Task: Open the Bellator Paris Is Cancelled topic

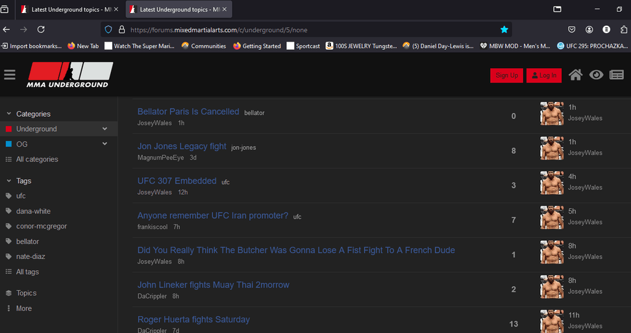Action: click(x=188, y=112)
